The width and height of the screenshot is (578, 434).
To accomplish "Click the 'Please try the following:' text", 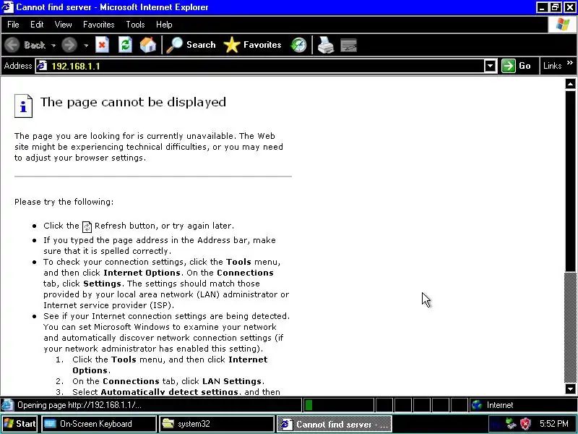I will click(x=64, y=202).
